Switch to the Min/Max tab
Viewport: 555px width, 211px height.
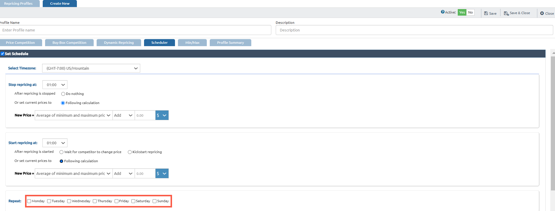[192, 43]
